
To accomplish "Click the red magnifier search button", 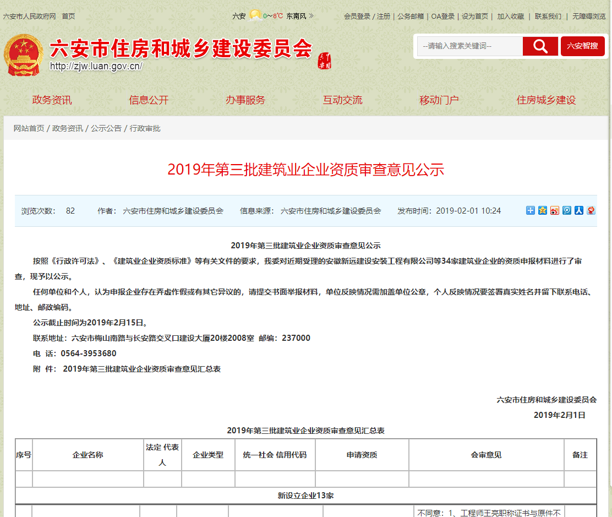I will [540, 46].
